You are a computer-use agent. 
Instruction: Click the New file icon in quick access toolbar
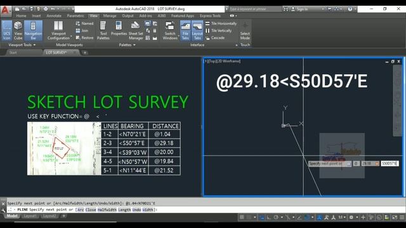pos(17,9)
